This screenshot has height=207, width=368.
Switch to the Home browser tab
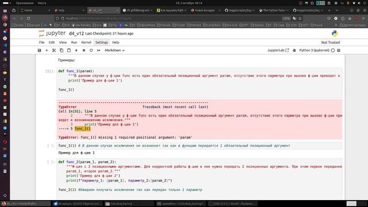pos(35,10)
